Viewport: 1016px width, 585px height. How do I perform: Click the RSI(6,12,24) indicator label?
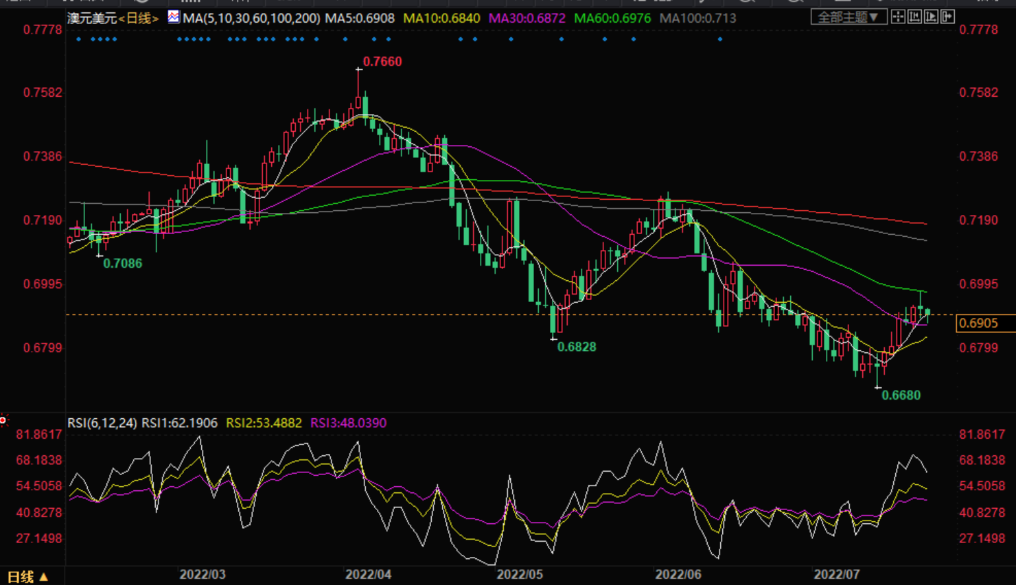click(x=102, y=423)
